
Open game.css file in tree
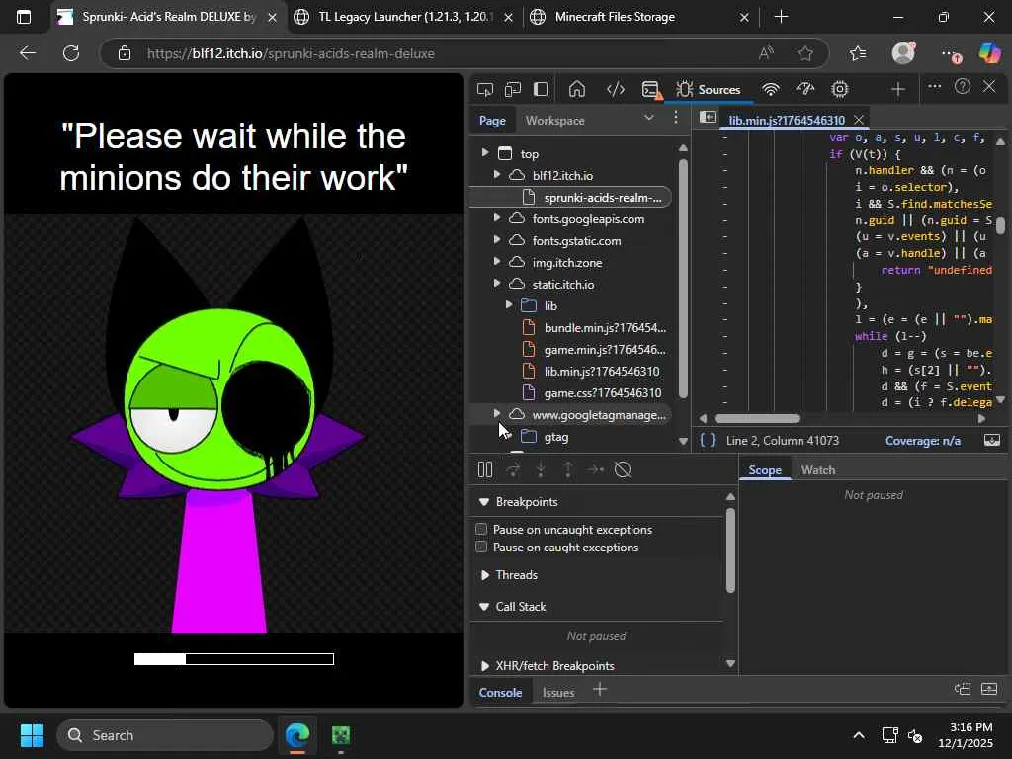tap(602, 393)
